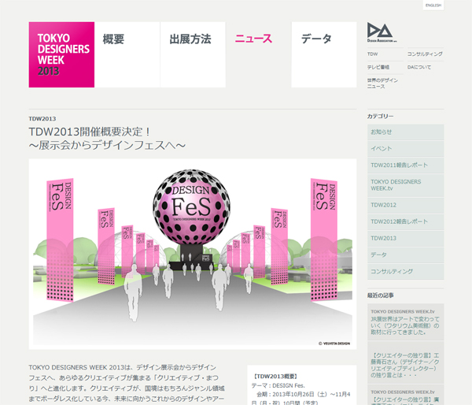Select the TDW2012 category
This screenshot has width=472, height=405.
(x=405, y=206)
